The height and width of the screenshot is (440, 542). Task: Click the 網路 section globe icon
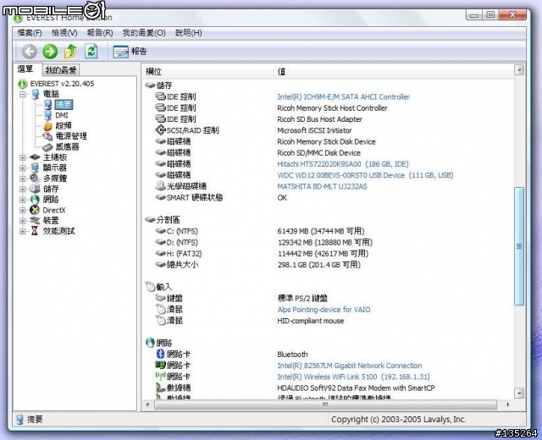click(150, 343)
